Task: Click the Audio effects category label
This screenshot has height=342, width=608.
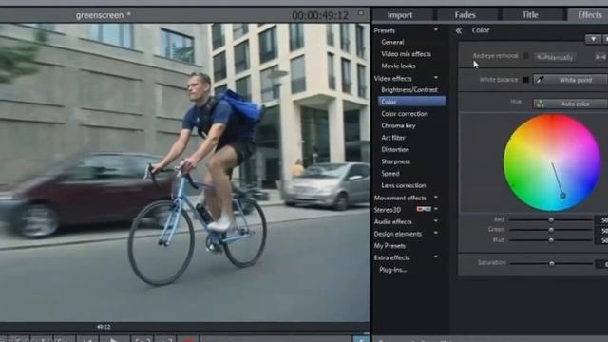Action: point(392,221)
